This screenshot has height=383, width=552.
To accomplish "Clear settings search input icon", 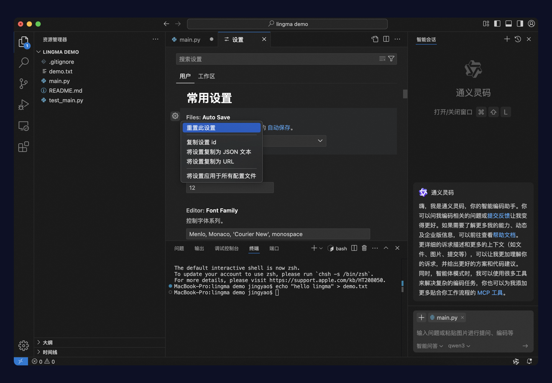I will [382, 59].
